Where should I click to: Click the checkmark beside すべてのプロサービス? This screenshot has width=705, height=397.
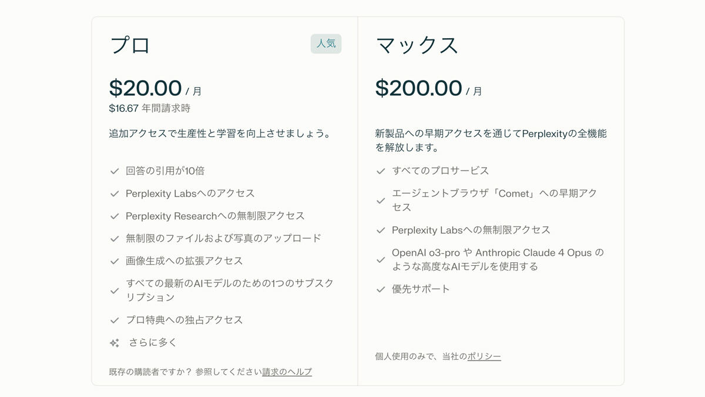pos(381,171)
